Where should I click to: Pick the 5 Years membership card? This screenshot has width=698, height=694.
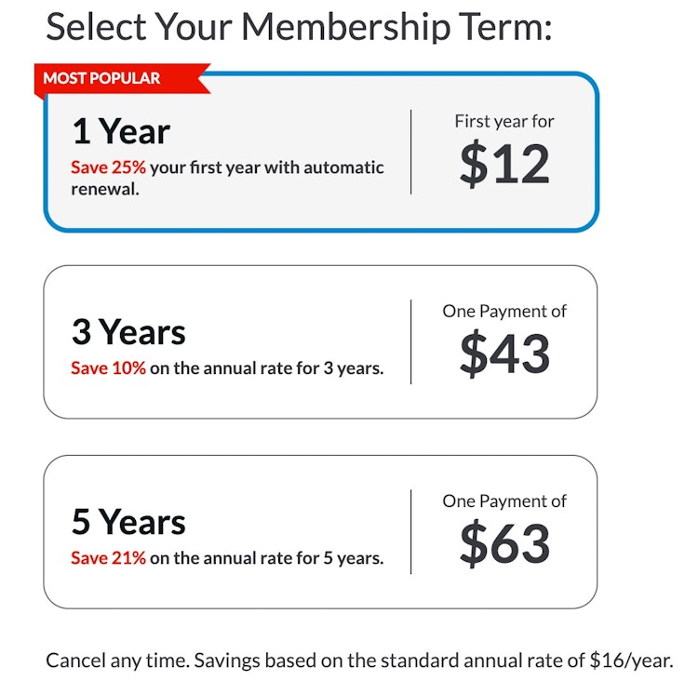click(320, 531)
